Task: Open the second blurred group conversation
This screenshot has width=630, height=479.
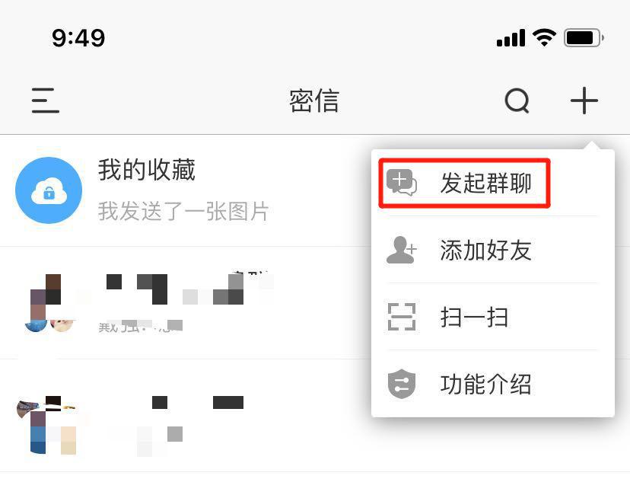Action: pyautogui.click(x=186, y=302)
